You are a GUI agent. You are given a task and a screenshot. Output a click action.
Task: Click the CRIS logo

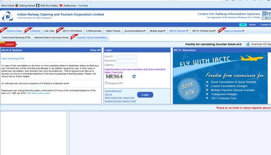tap(266, 16)
